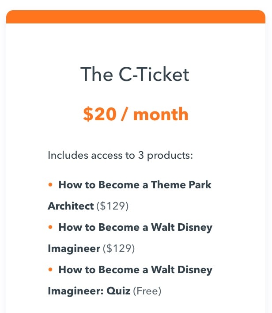This screenshot has width=272, height=313.
Task: Click the "Includes access to" text
Action: tap(91, 155)
